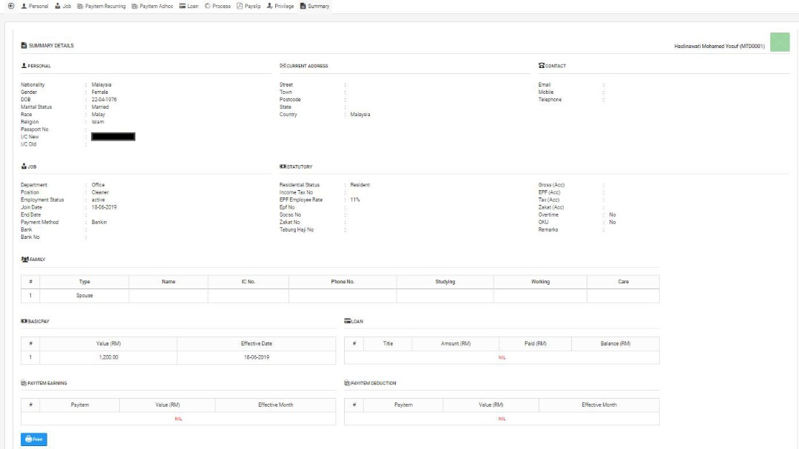This screenshot has width=799, height=449.
Task: Click the Family table Phone No. header
Action: click(x=343, y=281)
